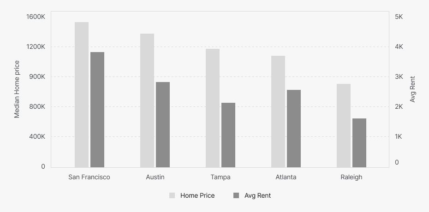
Task: Toggle the Avg Rent legend label
Action: [257, 195]
